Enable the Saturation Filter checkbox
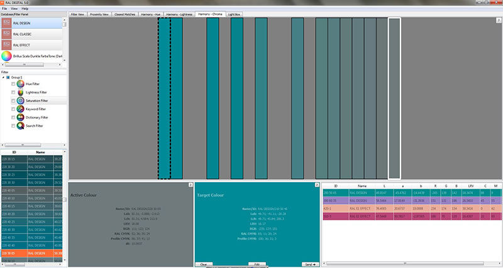The height and width of the screenshot is (268, 503). 13,100
